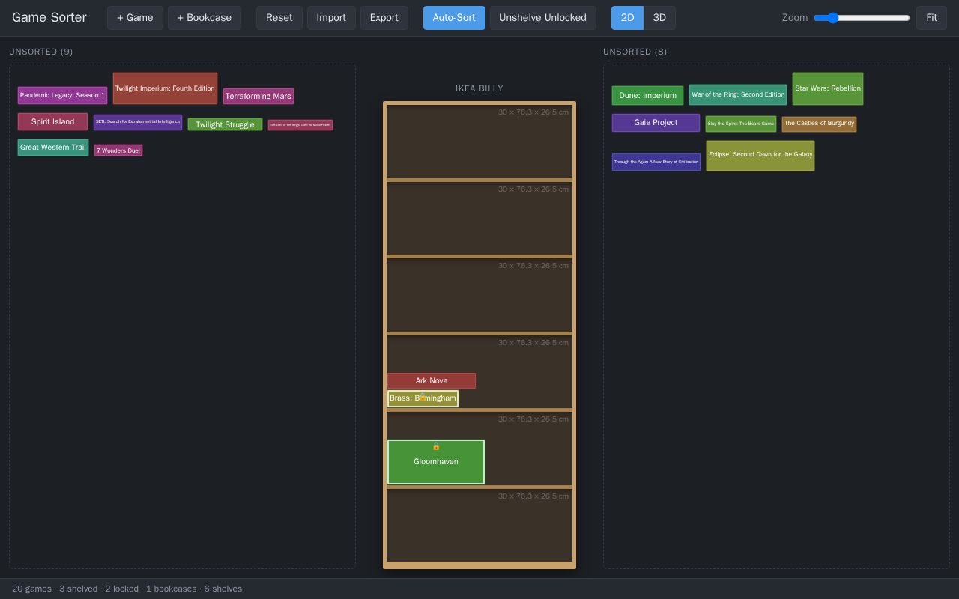Select the Dune: Imperium game

[x=647, y=95]
